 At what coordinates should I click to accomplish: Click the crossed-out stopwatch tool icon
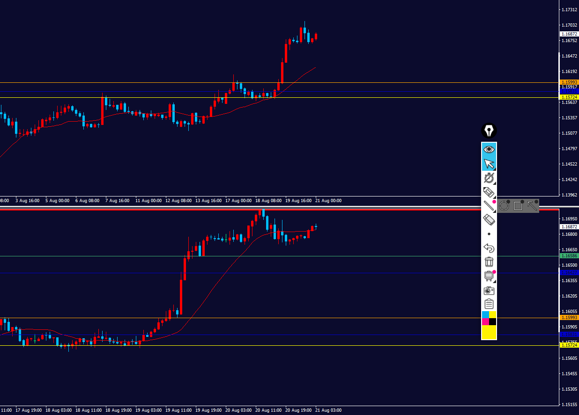[489, 178]
